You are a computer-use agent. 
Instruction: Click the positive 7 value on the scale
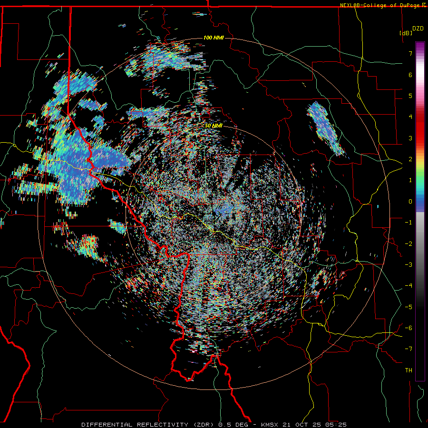(x=410, y=53)
